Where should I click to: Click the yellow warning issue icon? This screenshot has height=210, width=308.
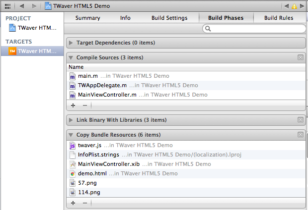(x=294, y=6)
